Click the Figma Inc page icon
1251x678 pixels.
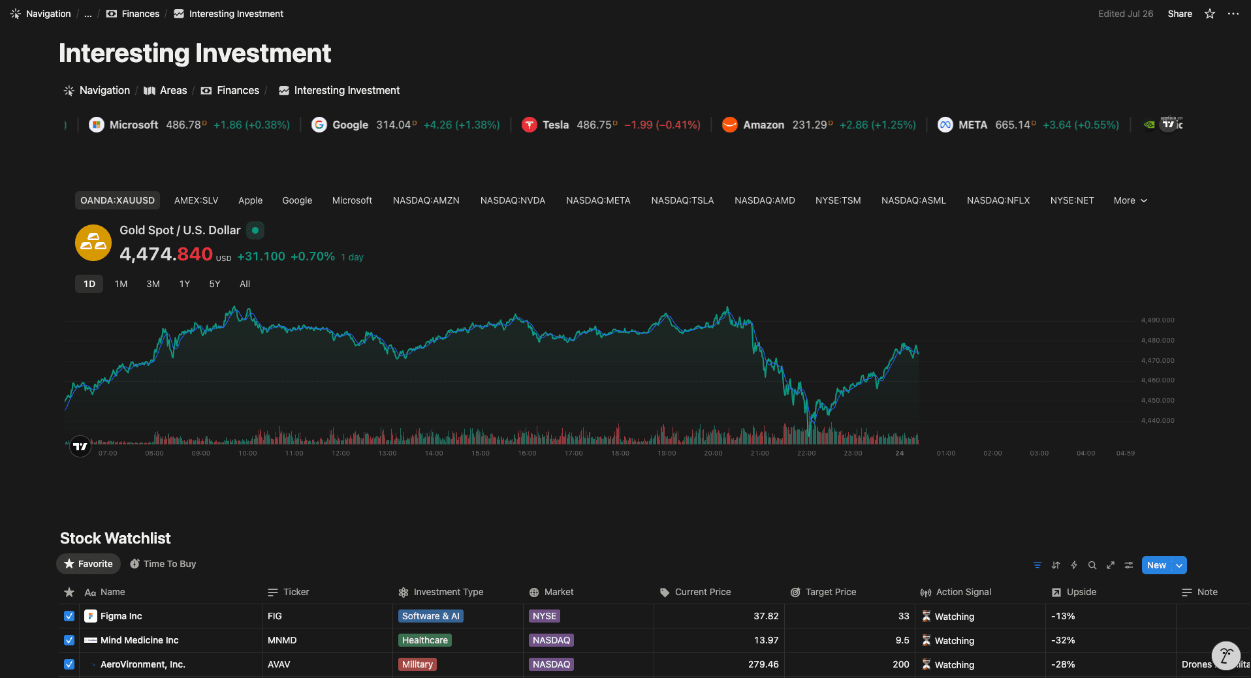tap(91, 616)
